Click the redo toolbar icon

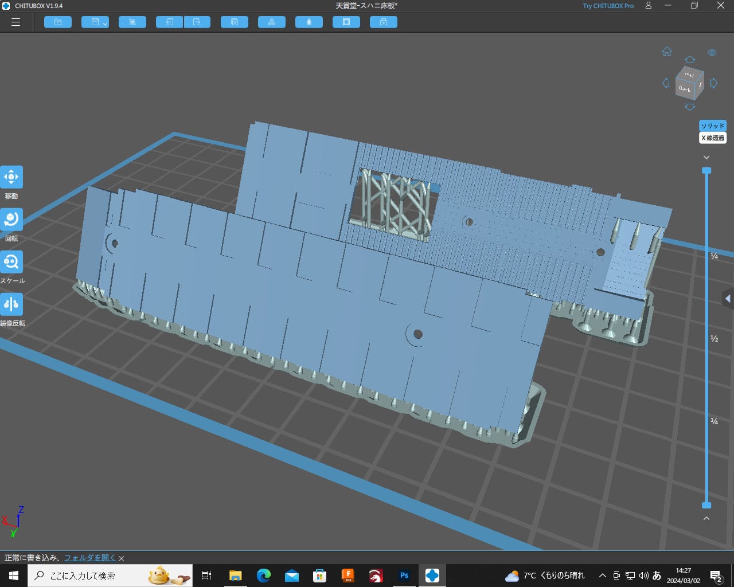pos(197,22)
